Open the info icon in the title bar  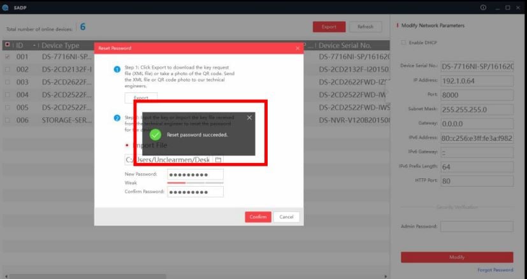pyautogui.click(x=483, y=7)
